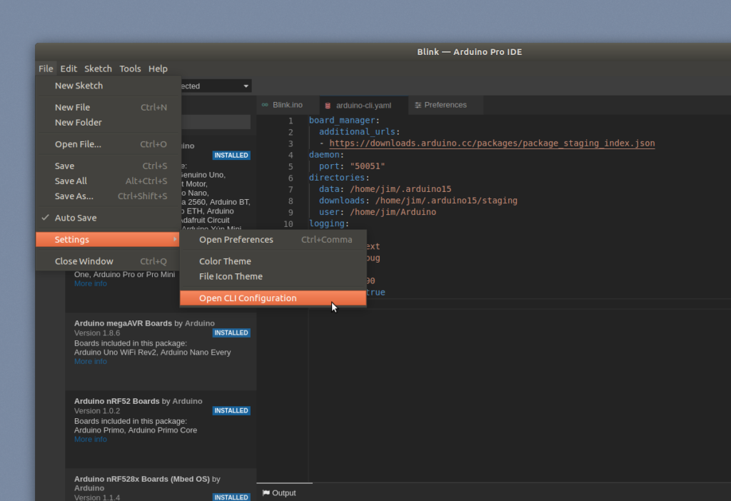Image resolution: width=731 pixels, height=501 pixels.
Task: Choose New Sketch from the File menu
Action: 109,86
